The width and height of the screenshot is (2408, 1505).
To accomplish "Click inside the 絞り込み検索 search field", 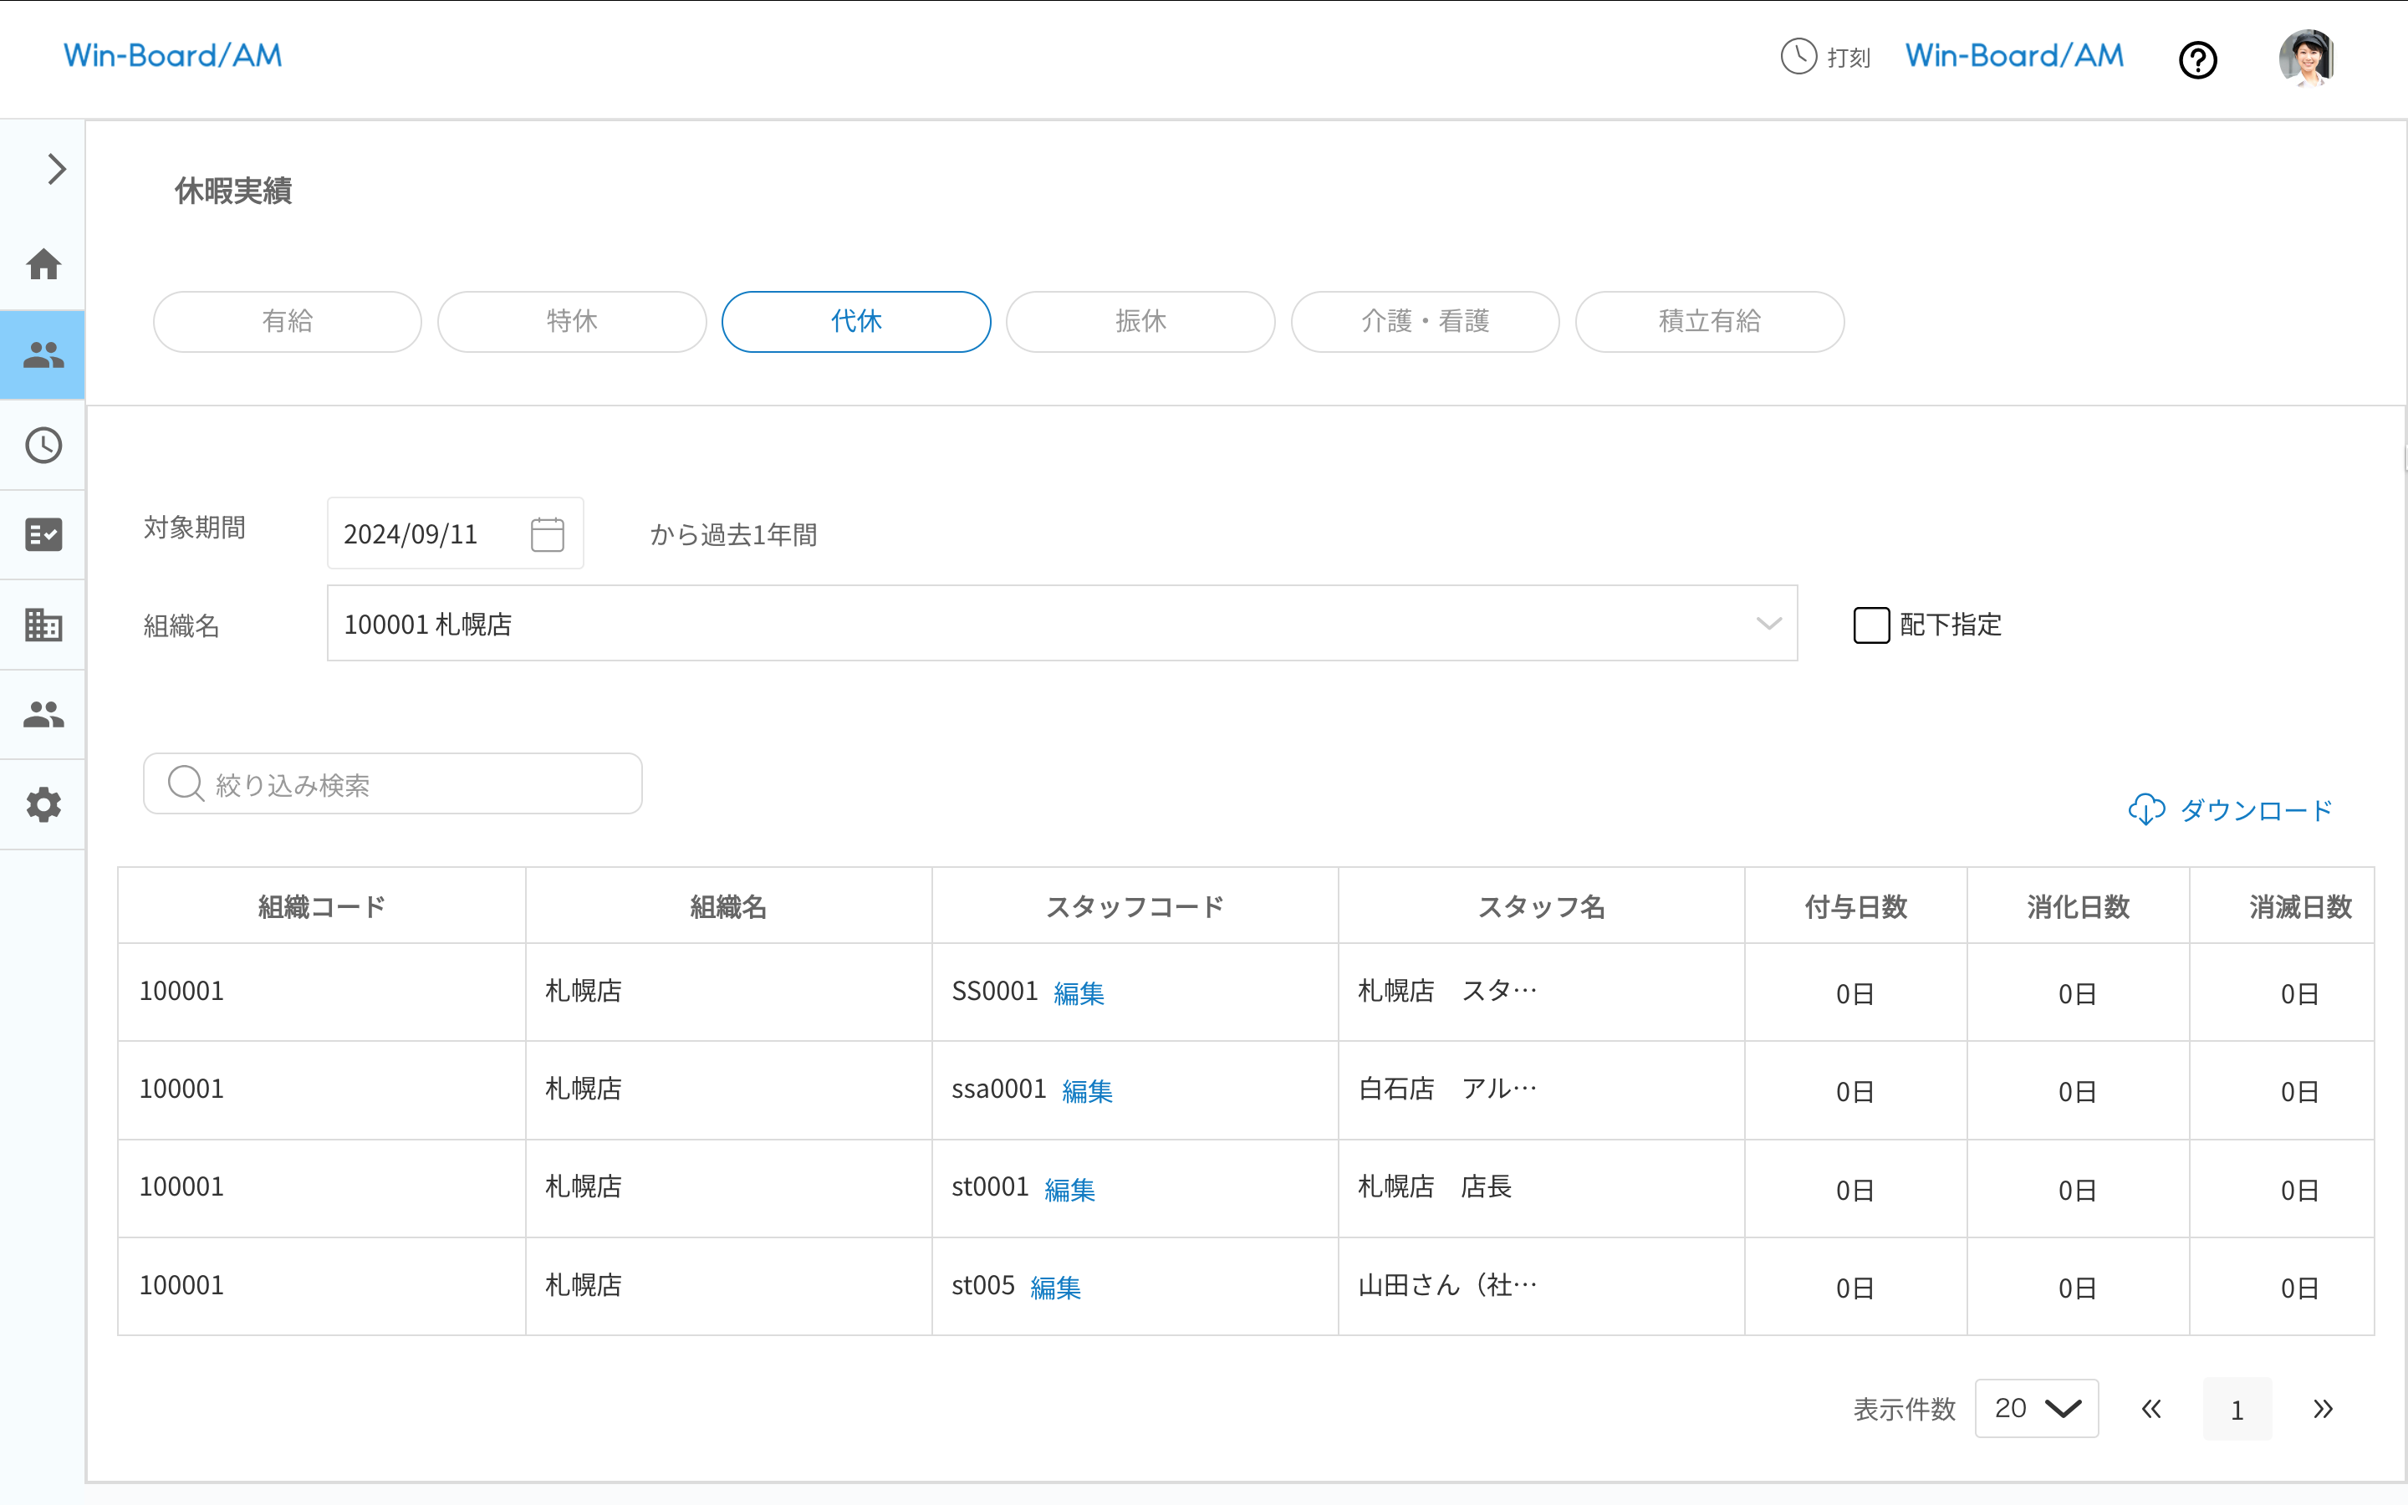I will pos(393,783).
